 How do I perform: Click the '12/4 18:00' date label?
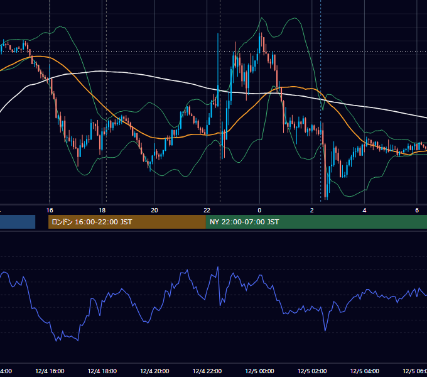102,371
